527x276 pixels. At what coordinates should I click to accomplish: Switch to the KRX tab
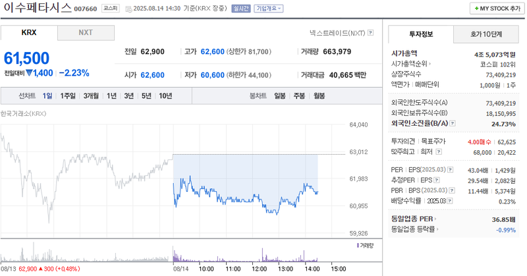(29, 33)
